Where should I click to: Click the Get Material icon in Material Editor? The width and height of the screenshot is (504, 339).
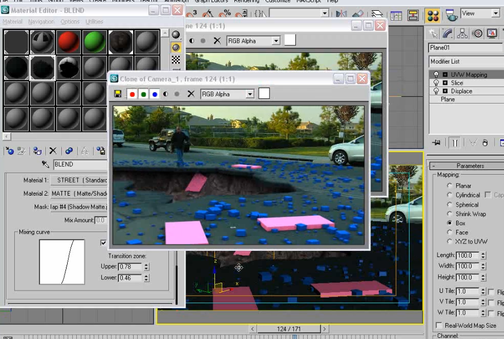[x=10, y=151]
